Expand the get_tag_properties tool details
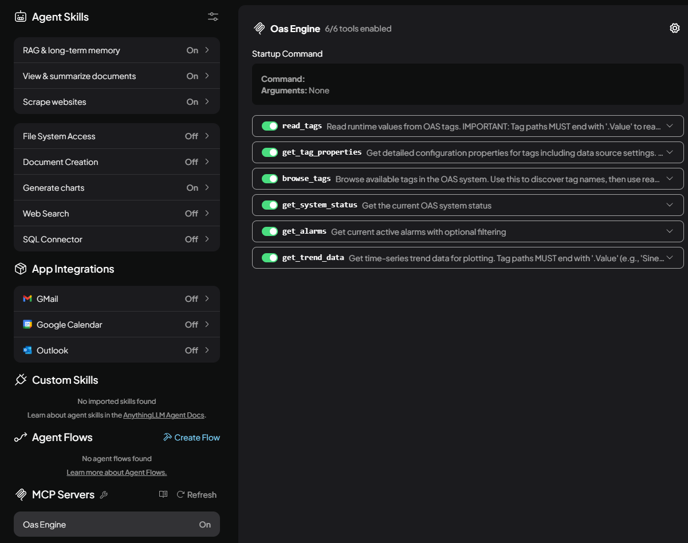688x543 pixels. (x=670, y=152)
